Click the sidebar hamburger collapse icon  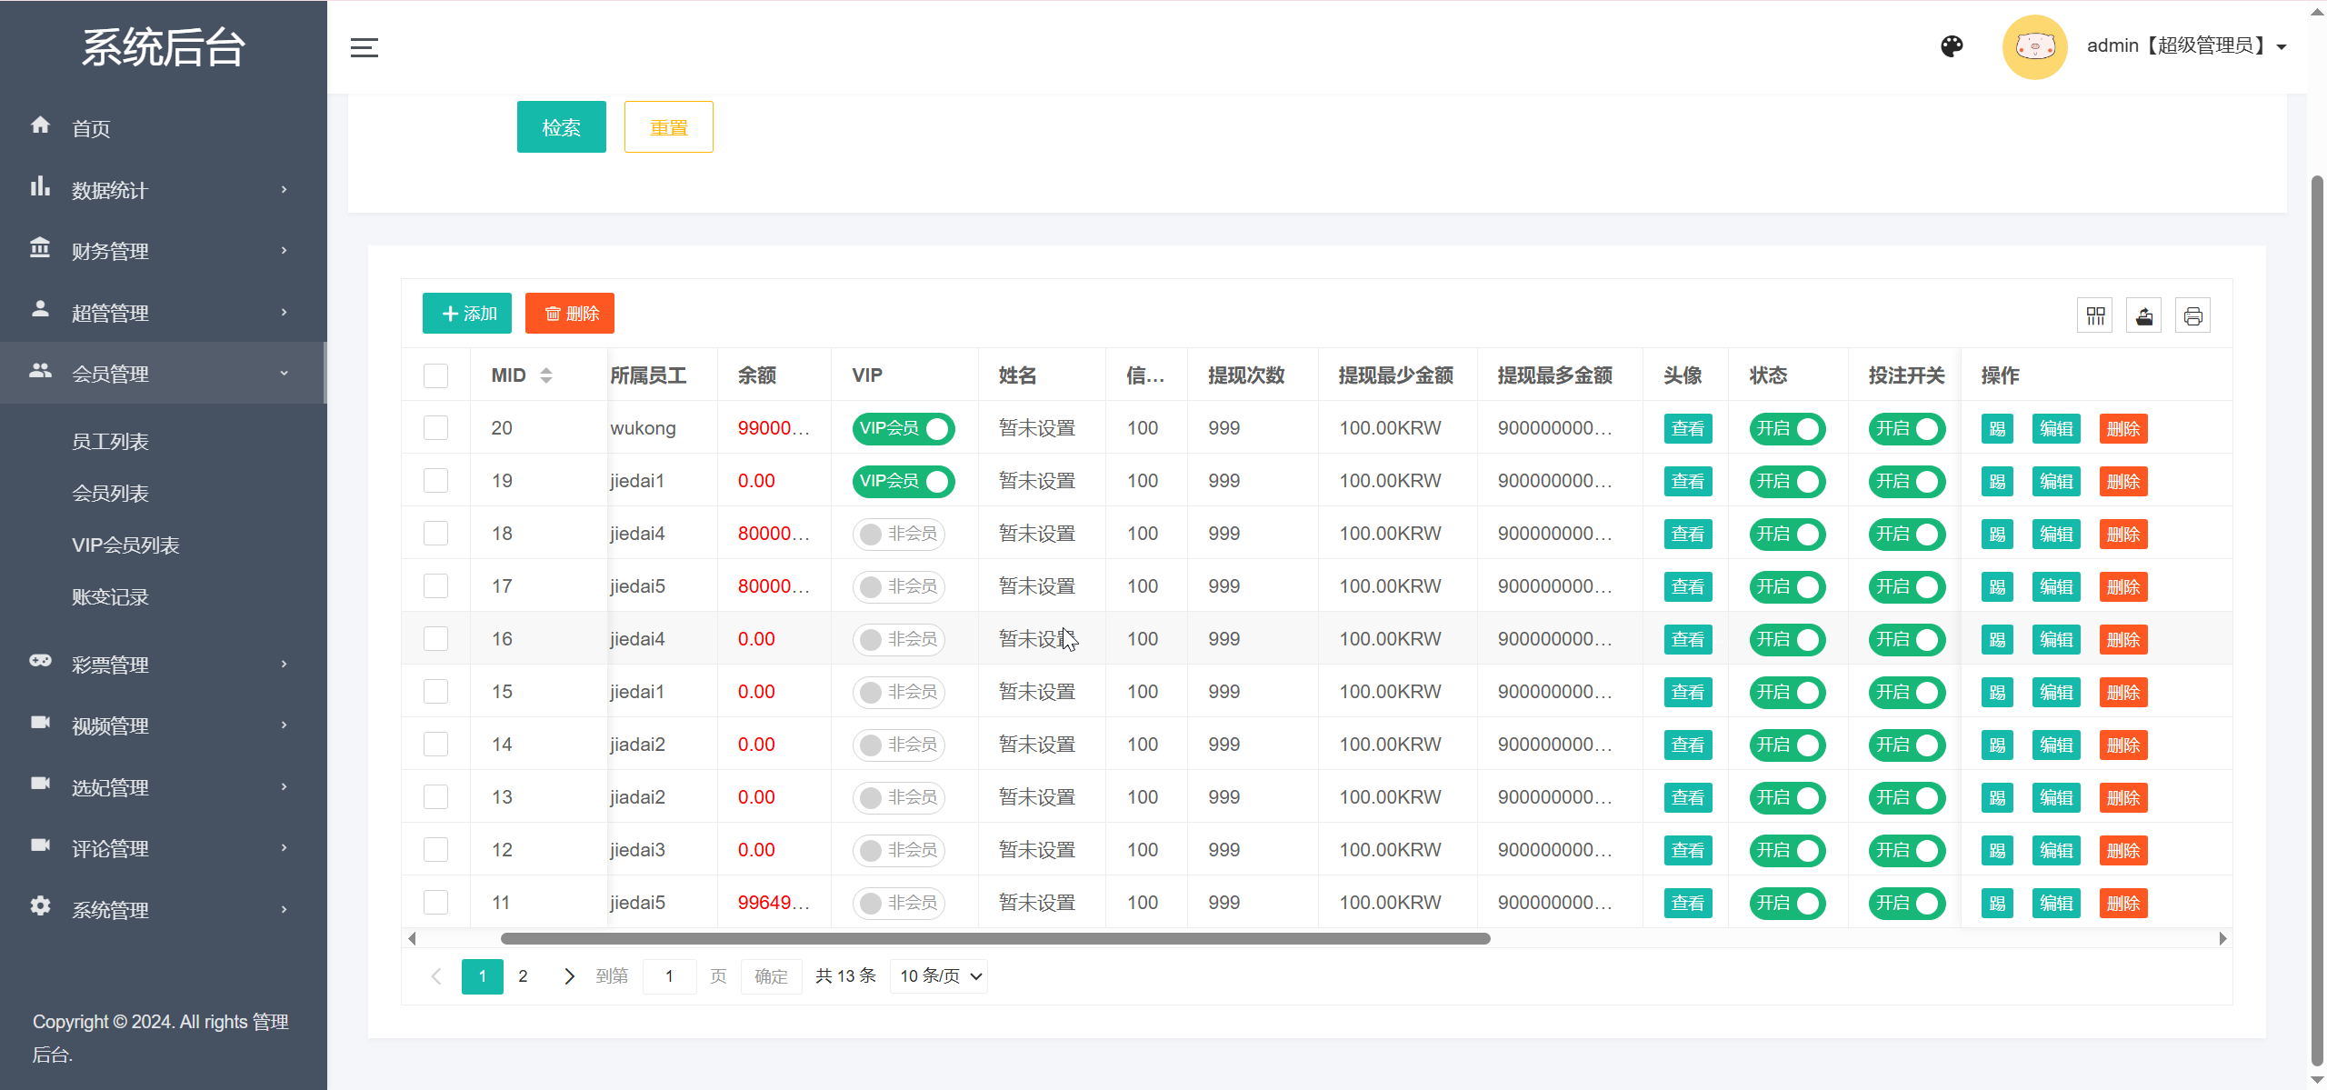coord(364,47)
